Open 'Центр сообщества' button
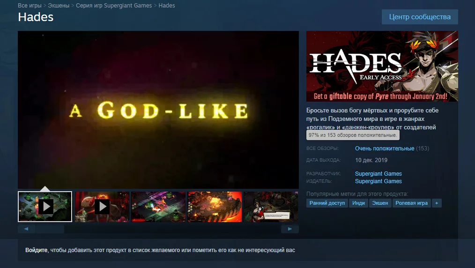The height and width of the screenshot is (268, 475). (x=420, y=17)
